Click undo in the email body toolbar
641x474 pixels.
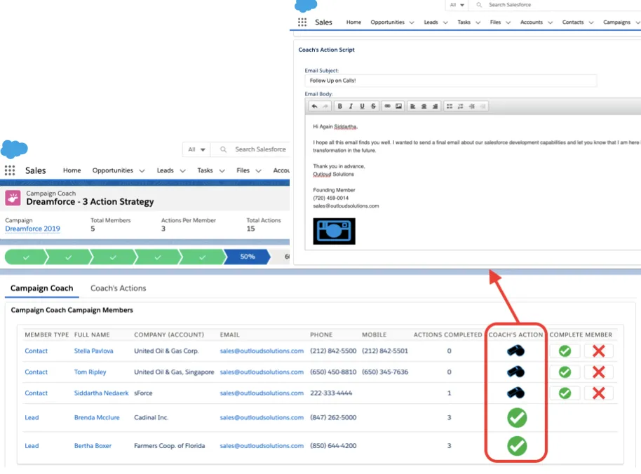(314, 107)
